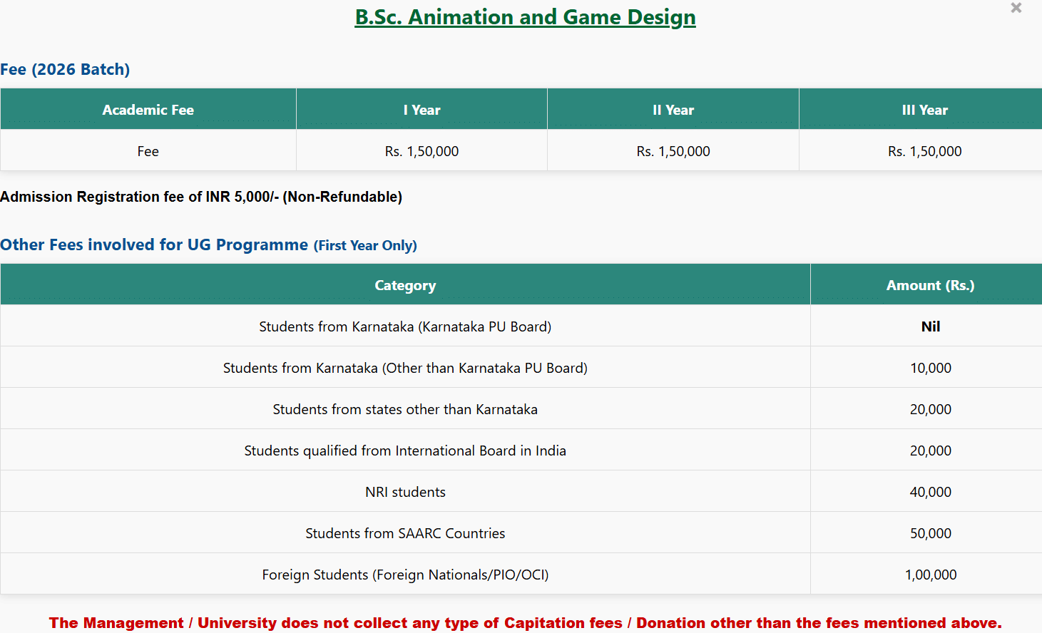The image size is (1042, 633).
Task: Select the Academic Fee column header
Action: pos(148,110)
